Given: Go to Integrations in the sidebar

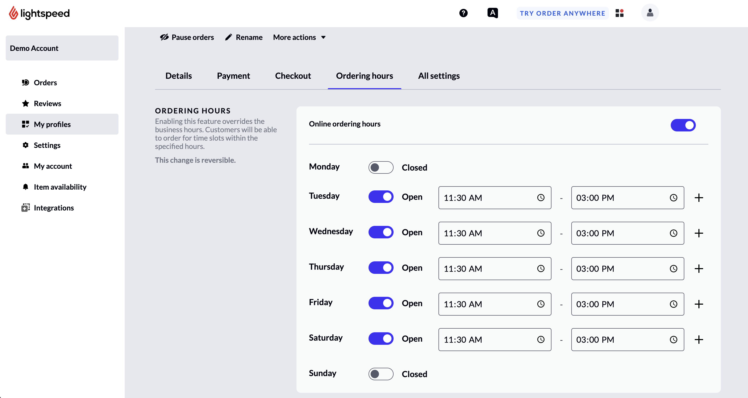Looking at the screenshot, I should coord(62,208).
